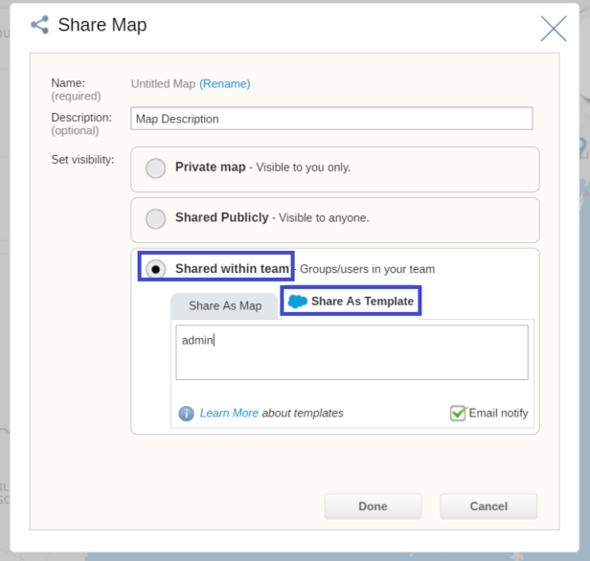Screen dimensions: 590x561
Task: Click the 'Visible to anyone.' text
Action: click(324, 217)
